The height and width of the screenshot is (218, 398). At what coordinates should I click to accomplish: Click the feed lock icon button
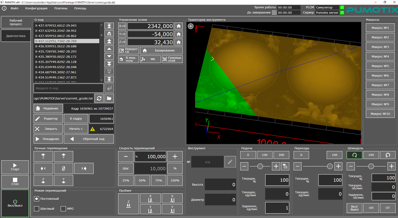click(x=285, y=166)
